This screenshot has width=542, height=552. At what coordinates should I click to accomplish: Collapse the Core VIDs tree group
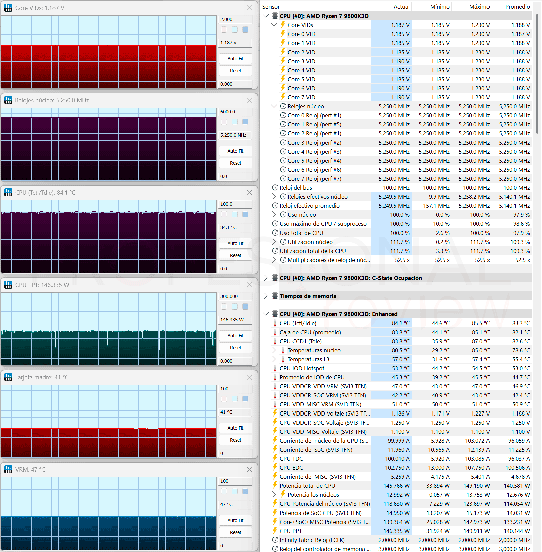click(274, 25)
